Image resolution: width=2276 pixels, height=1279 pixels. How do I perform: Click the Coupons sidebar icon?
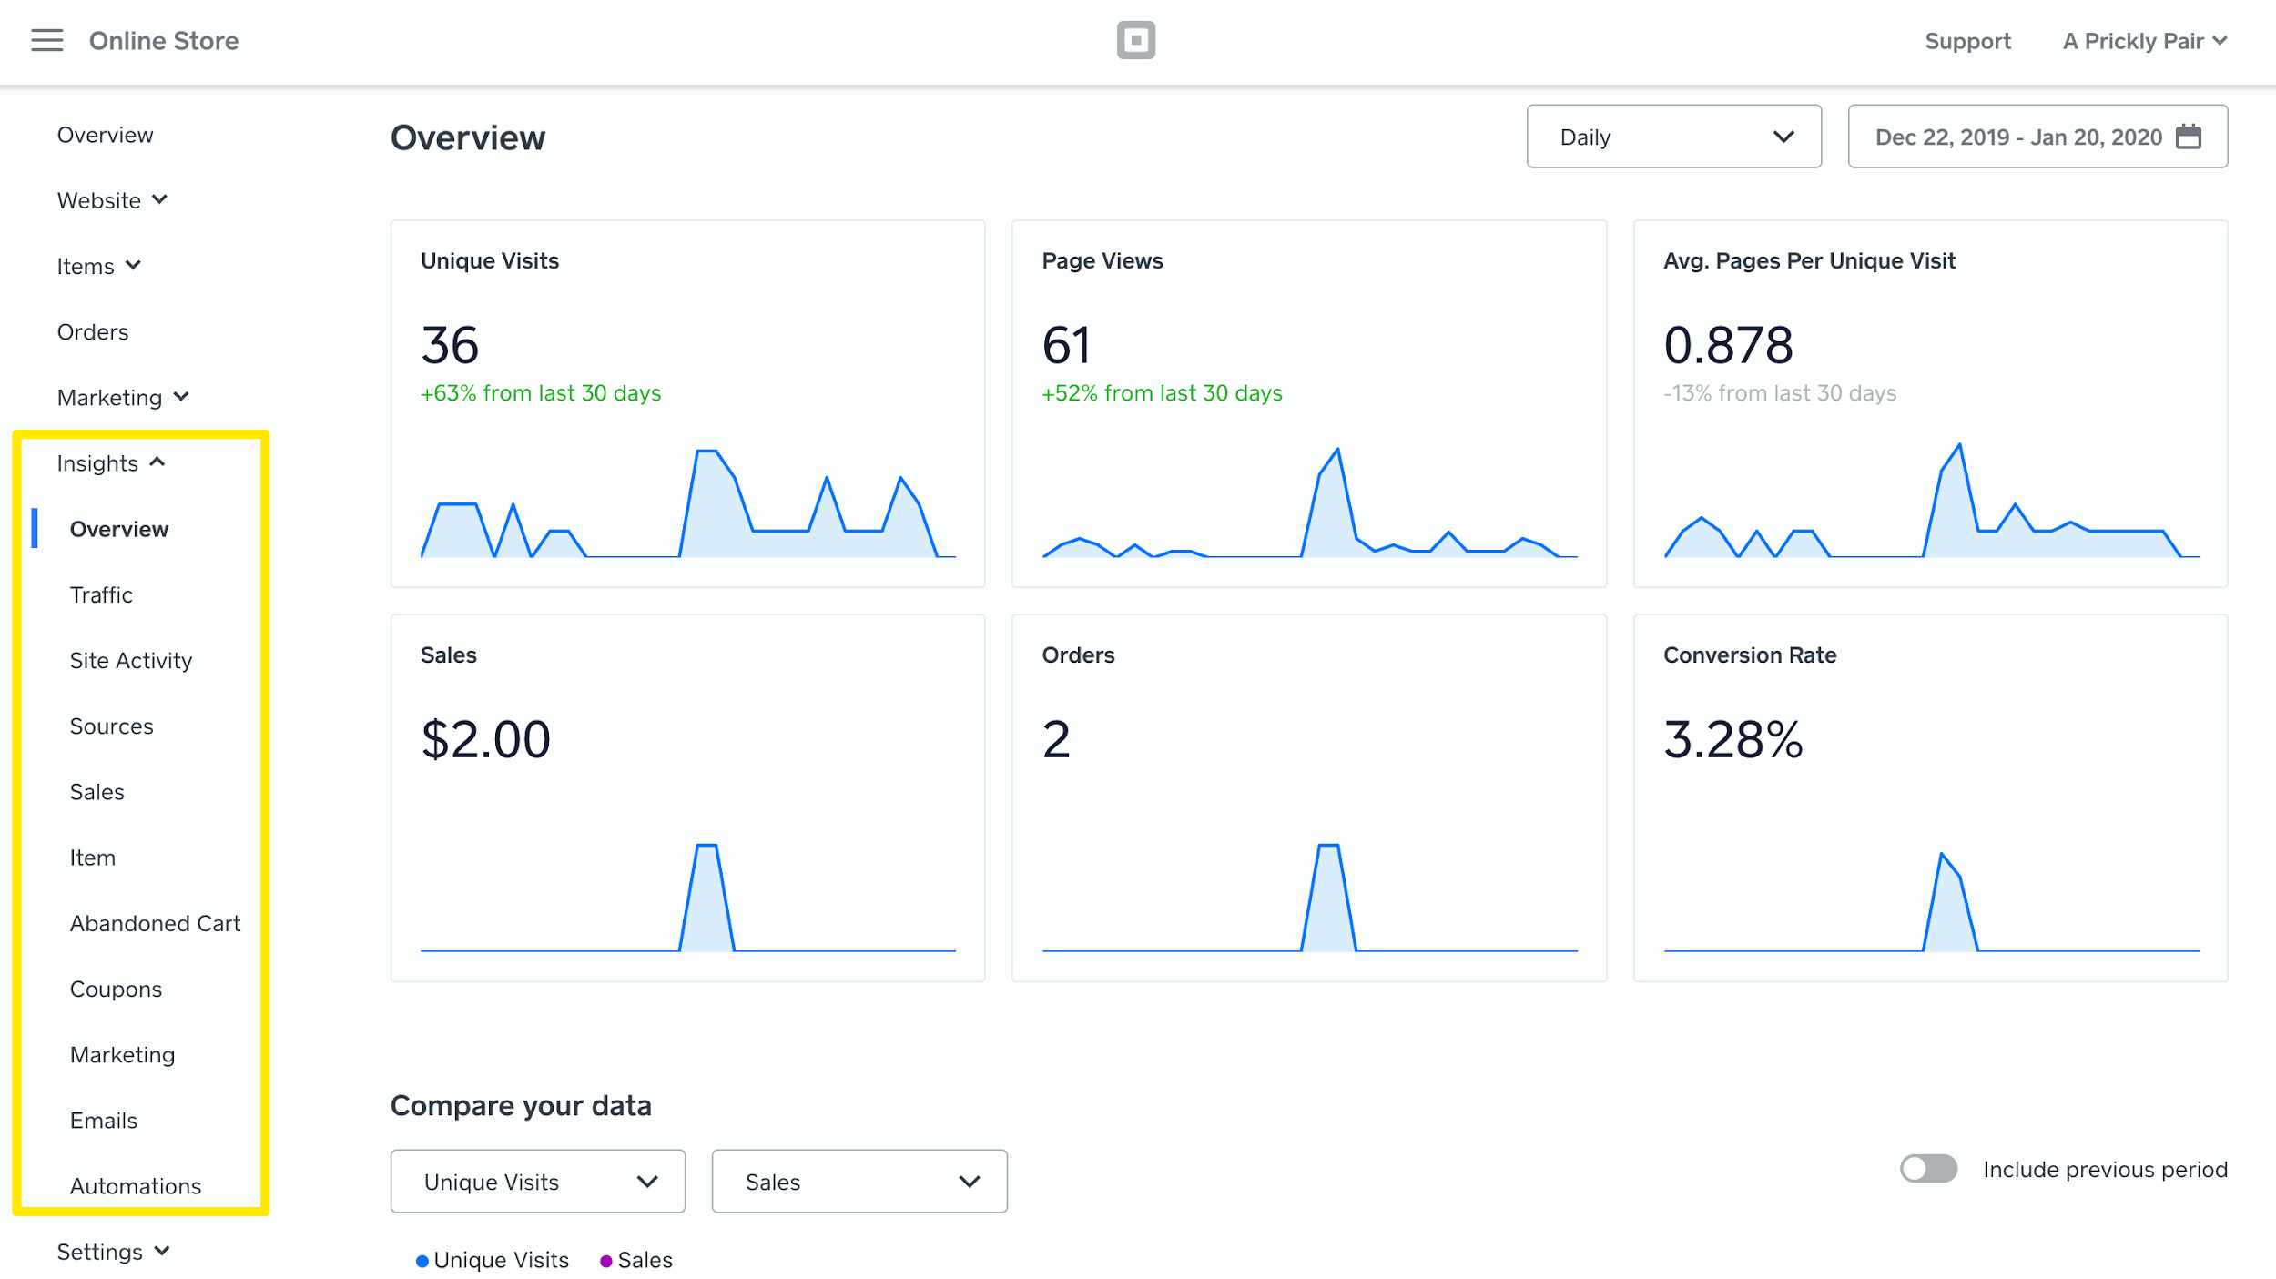(x=116, y=990)
